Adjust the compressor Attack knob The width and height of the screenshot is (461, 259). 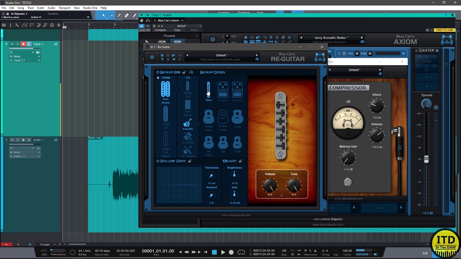point(377,106)
